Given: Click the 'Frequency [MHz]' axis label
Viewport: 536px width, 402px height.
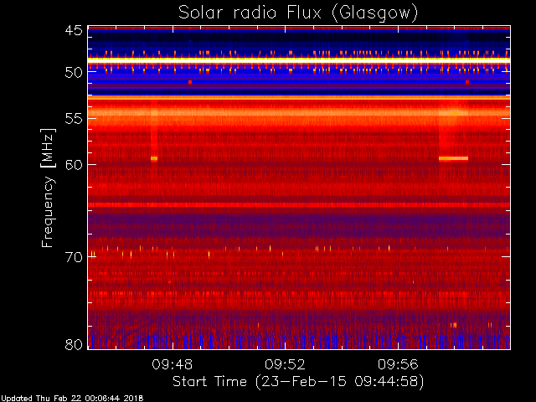Looking at the screenshot, I should pyautogui.click(x=48, y=188).
